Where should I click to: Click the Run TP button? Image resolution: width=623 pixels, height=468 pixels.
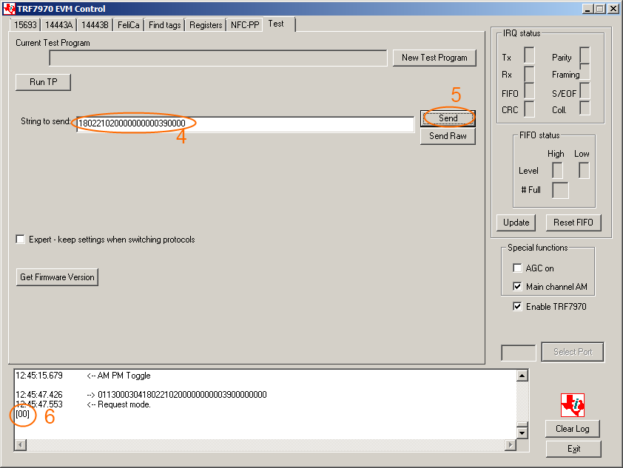pyautogui.click(x=44, y=82)
